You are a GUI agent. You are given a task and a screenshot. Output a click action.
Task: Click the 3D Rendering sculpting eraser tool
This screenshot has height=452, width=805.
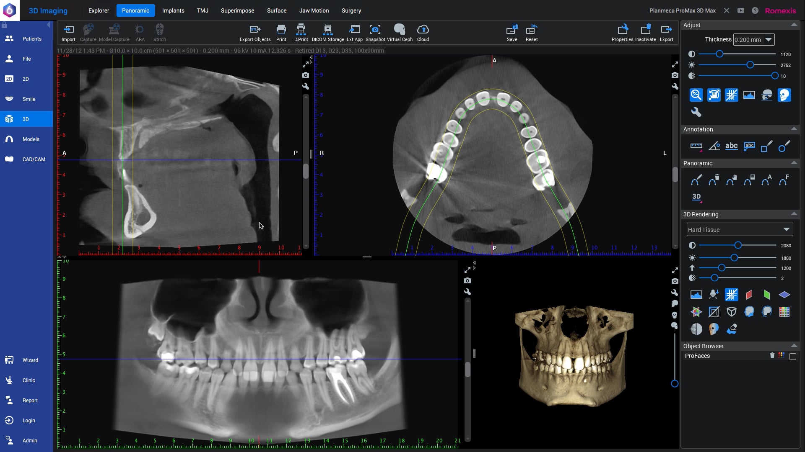tap(732, 329)
